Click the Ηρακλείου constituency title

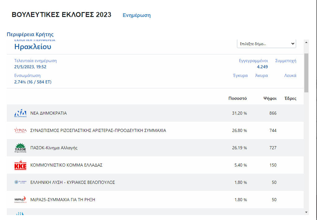click(33, 47)
